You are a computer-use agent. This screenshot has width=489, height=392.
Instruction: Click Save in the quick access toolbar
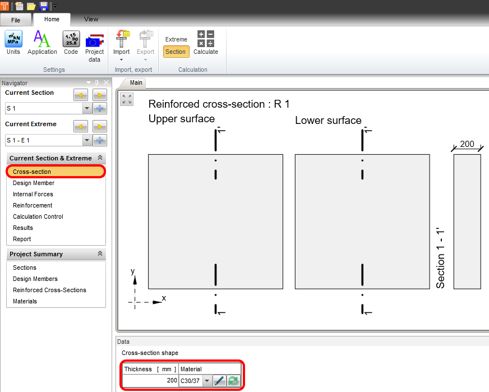click(x=43, y=6)
